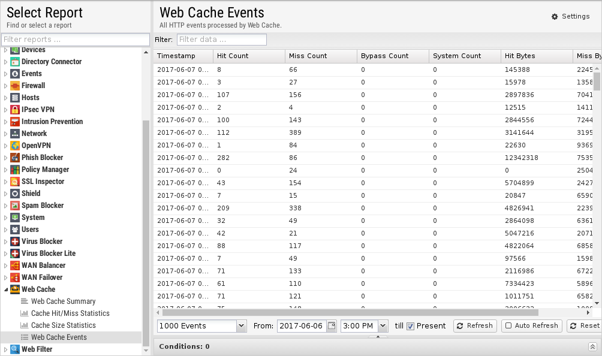Image resolution: width=602 pixels, height=356 pixels.
Task: Click the Firewall icon in report tree
Action: pos(15,86)
